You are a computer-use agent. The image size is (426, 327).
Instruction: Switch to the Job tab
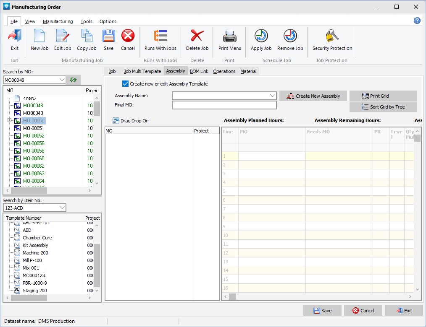click(x=112, y=71)
